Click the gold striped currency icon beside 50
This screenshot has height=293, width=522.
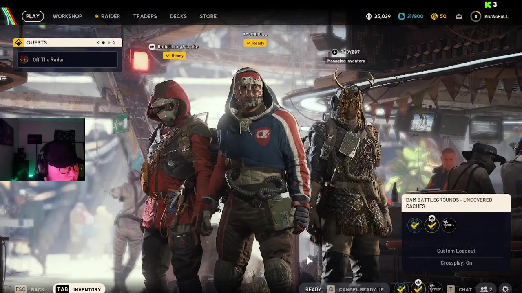point(434,16)
